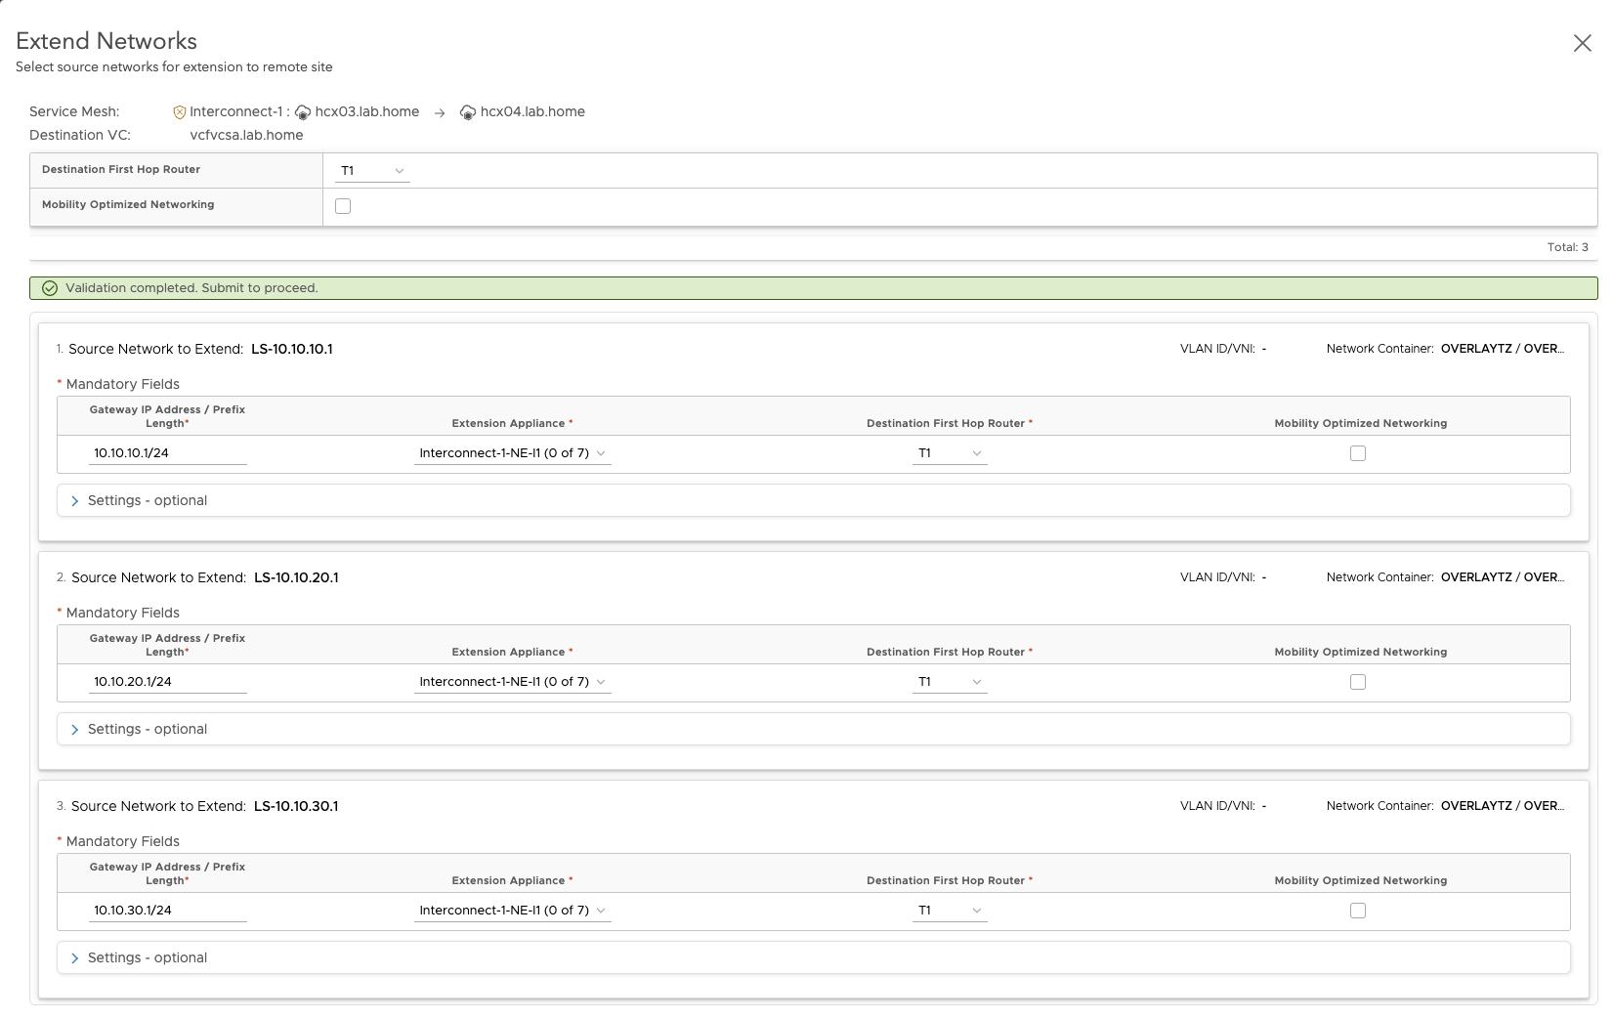Viewport: 1613px width, 1019px height.
Task: Click the shield icon next to Interconnect-1
Action: (x=179, y=111)
